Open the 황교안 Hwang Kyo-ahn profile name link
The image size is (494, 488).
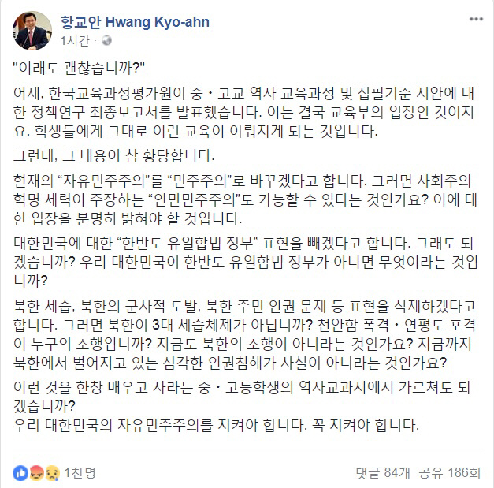[x=135, y=22]
